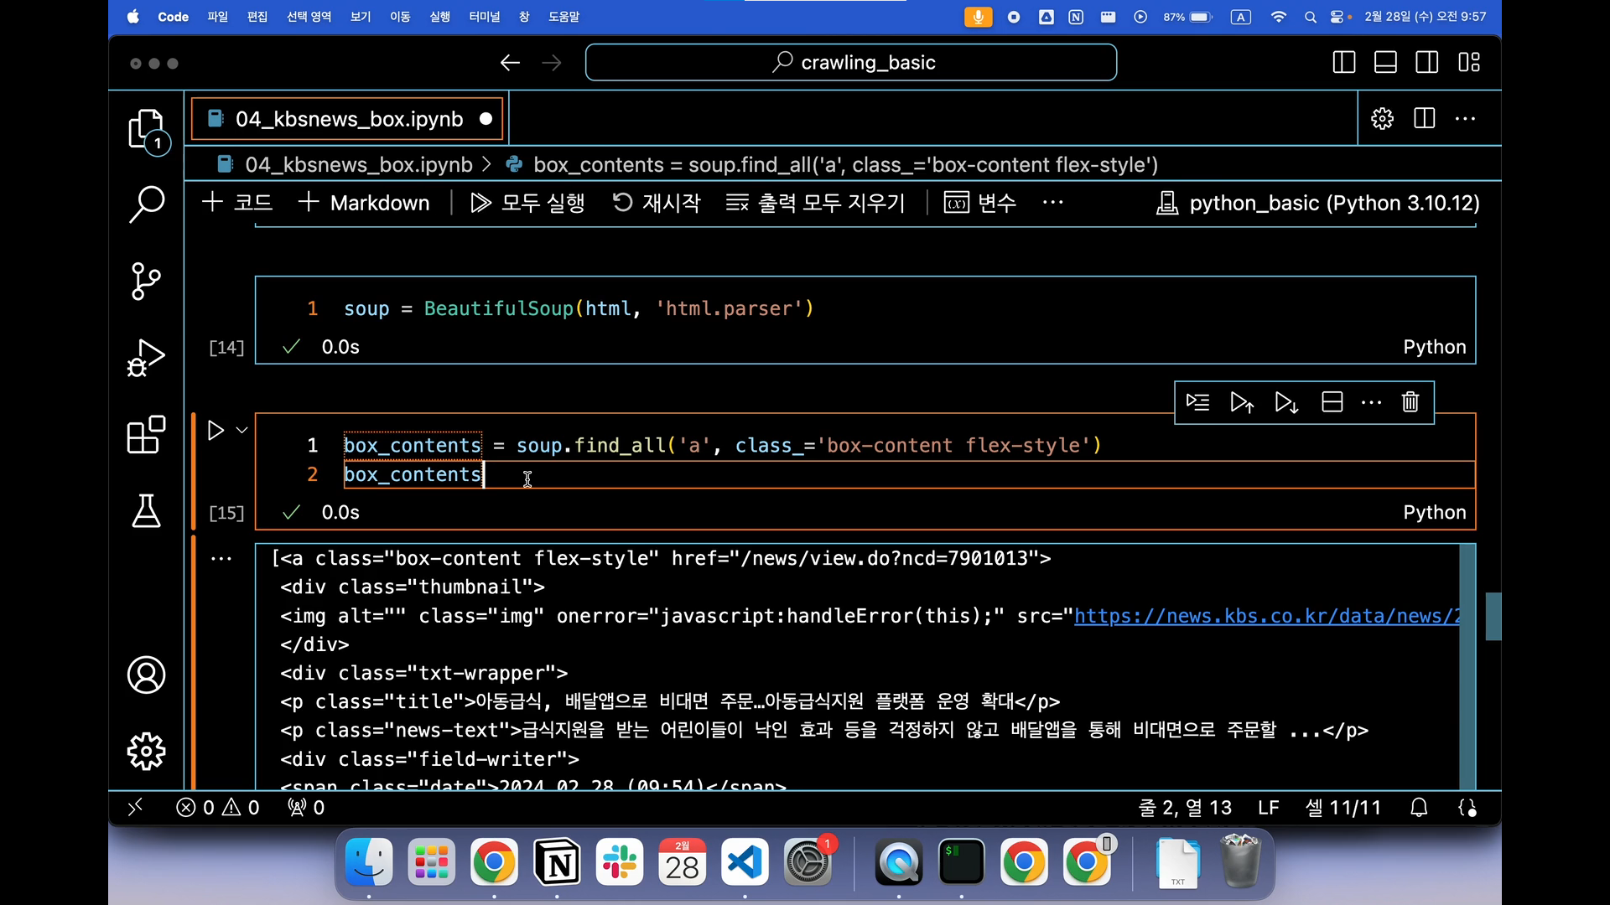This screenshot has width=1610, height=905.
Task: Delete the current cell with trash icon
Action: (1410, 403)
